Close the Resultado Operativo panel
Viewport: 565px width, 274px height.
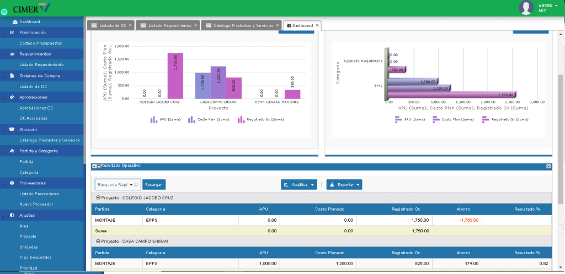click(548, 166)
